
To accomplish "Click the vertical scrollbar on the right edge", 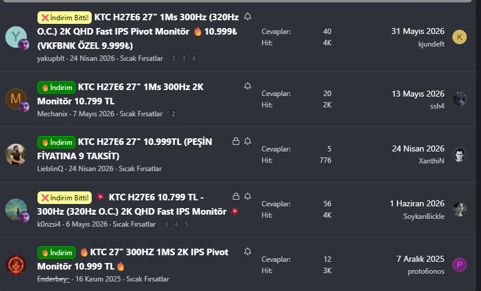I will (x=478, y=145).
